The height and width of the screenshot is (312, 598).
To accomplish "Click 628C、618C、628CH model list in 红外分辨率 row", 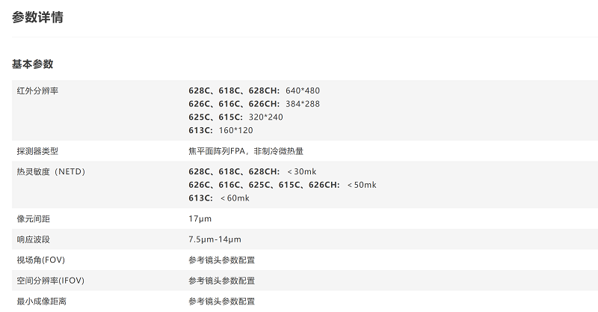I will tap(234, 91).
